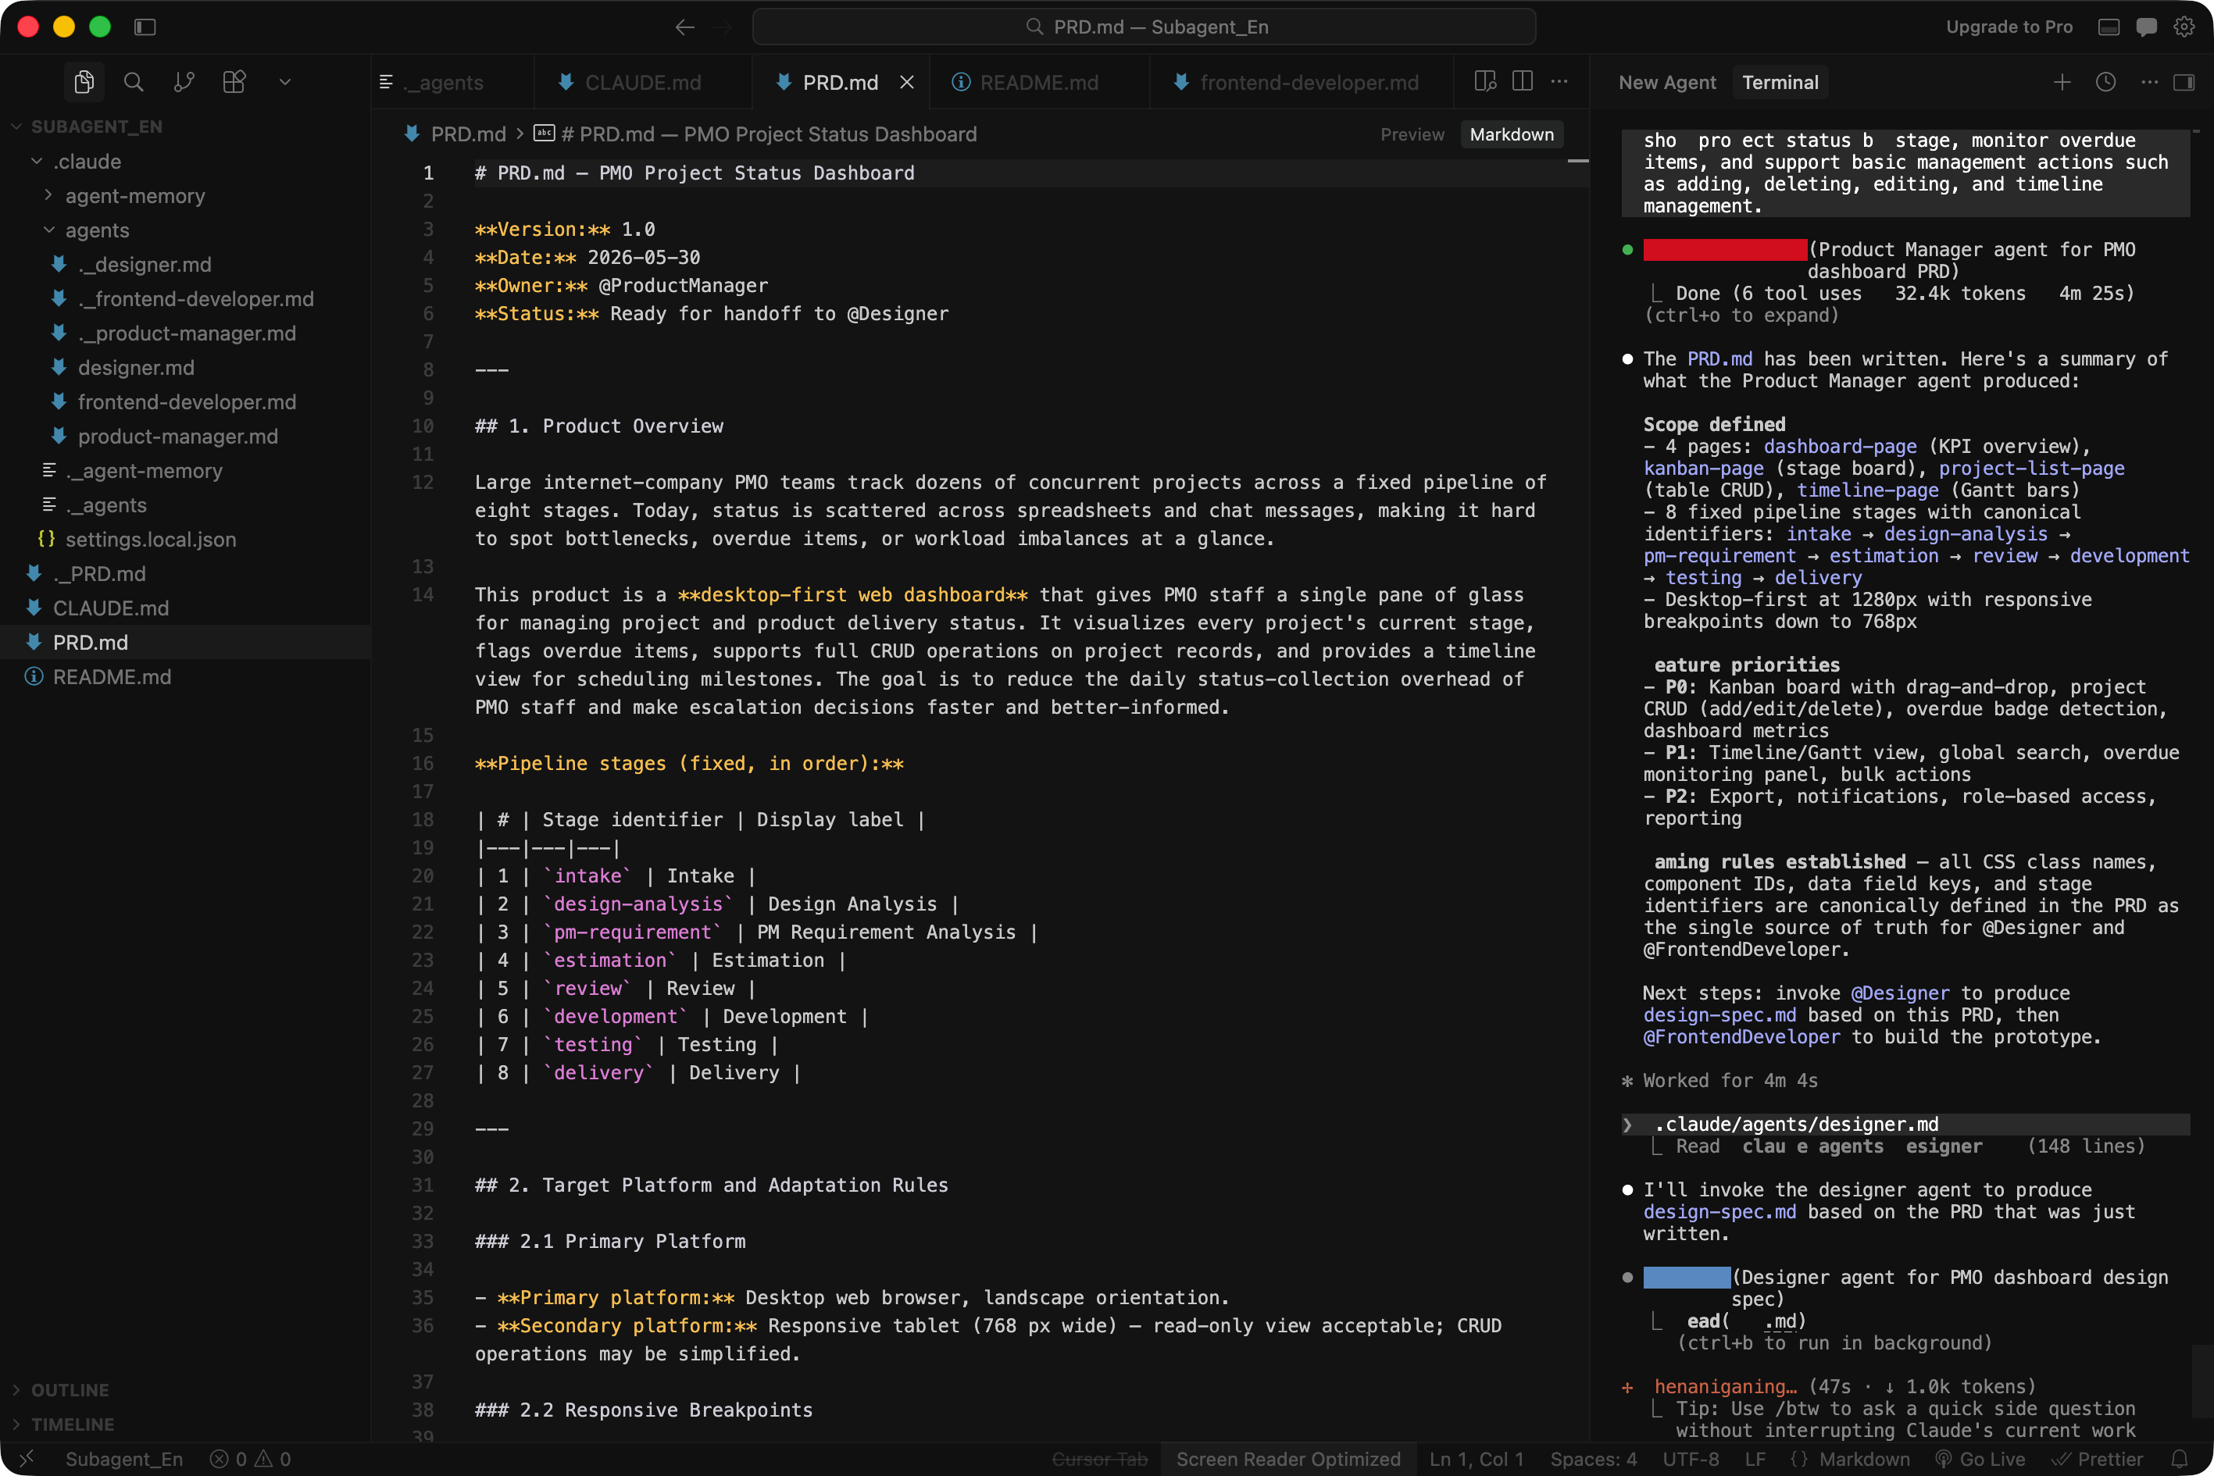Toggle the primary sidebar icon in the title bar
2214x1476 pixels.
click(145, 27)
